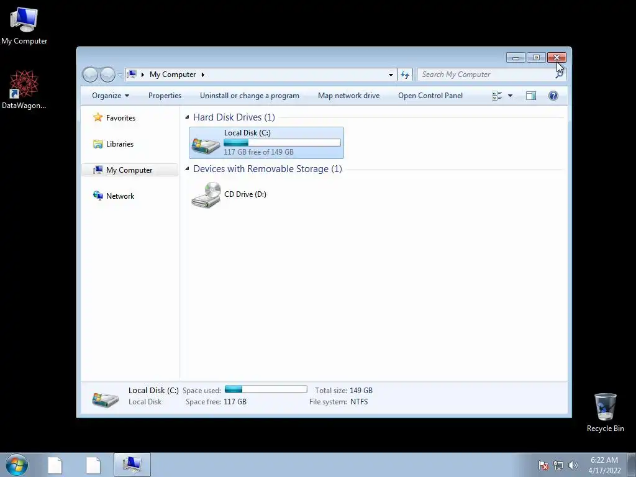Click Properties in the toolbar
This screenshot has height=477, width=636.
[x=165, y=96]
